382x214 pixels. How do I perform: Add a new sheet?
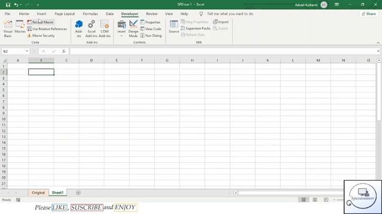[x=78, y=193]
